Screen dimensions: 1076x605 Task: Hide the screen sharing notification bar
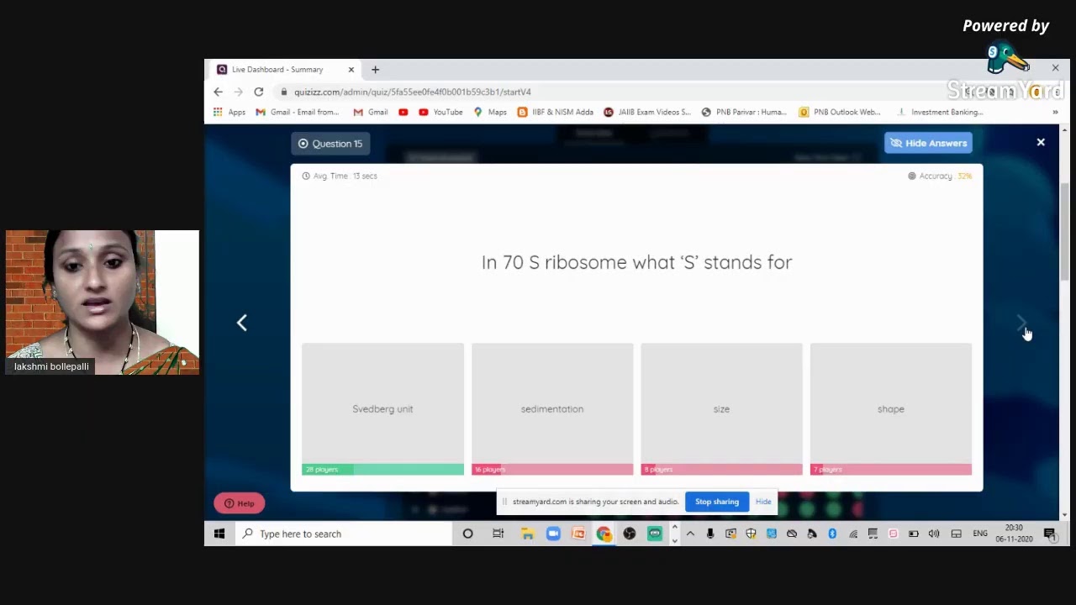(763, 502)
